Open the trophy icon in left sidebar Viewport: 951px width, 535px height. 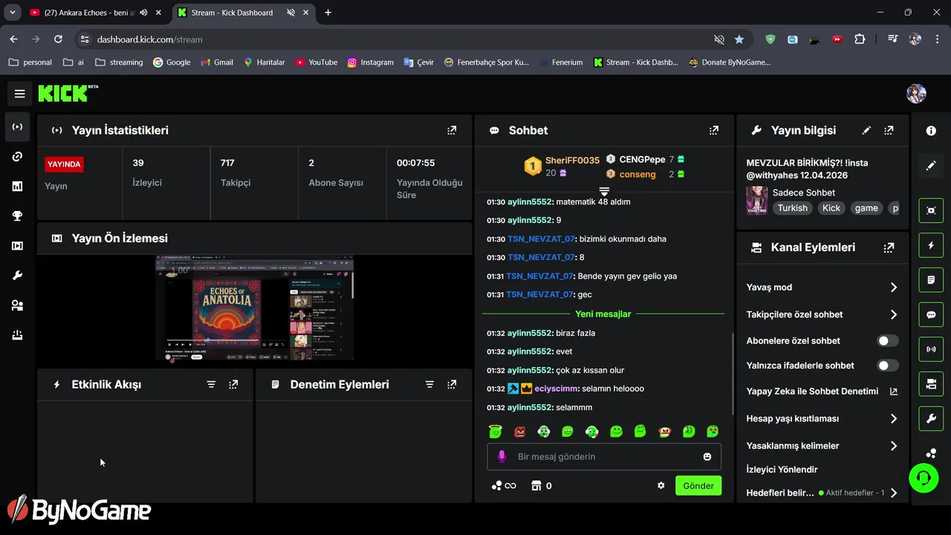[17, 216]
